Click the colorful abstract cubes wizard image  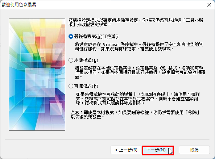37,74
